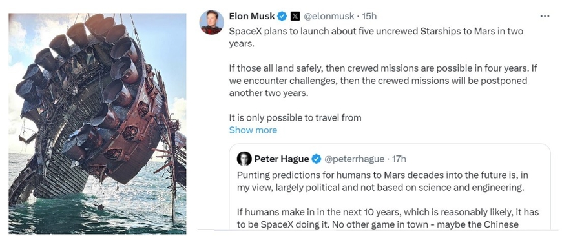Expand the tweet with Show more
Viewport: 562px width, 245px height.
pos(253,130)
